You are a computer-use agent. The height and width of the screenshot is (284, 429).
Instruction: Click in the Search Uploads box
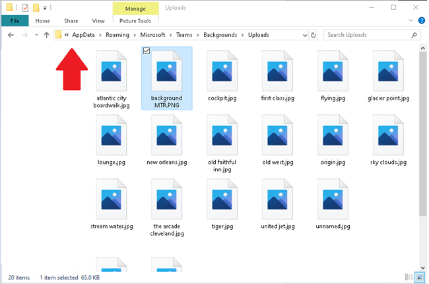[366, 35]
